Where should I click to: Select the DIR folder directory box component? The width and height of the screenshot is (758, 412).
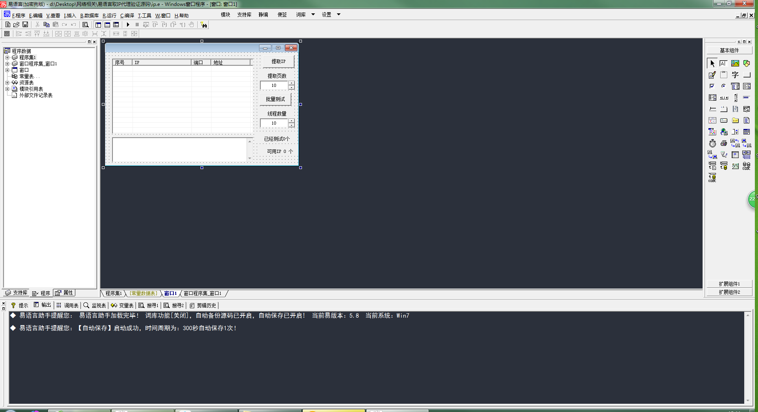(x=735, y=120)
